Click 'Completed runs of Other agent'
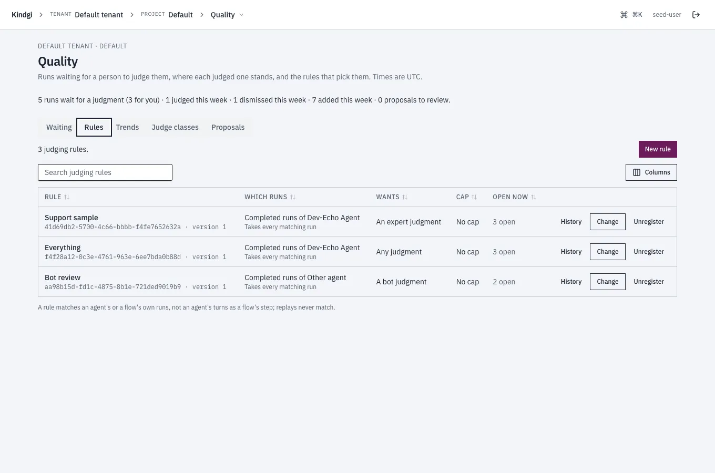Screen dimensions: 715x473 (295, 277)
